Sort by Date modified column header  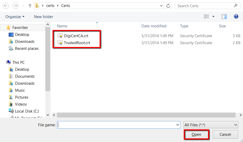click(154, 26)
